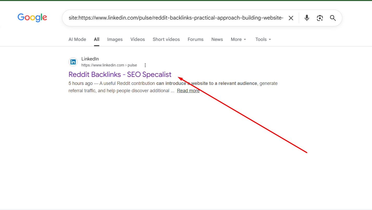Expand the More dropdown
Screen dimensions: 372x210
click(238, 39)
